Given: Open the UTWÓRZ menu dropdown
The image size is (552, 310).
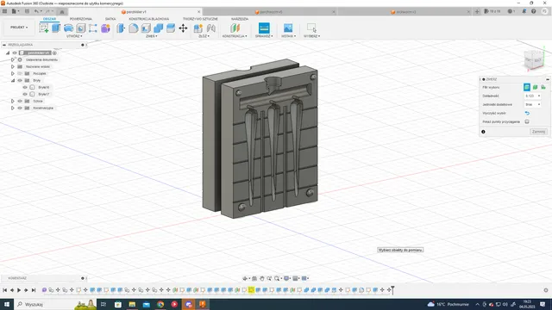Looking at the screenshot, I should (74, 36).
